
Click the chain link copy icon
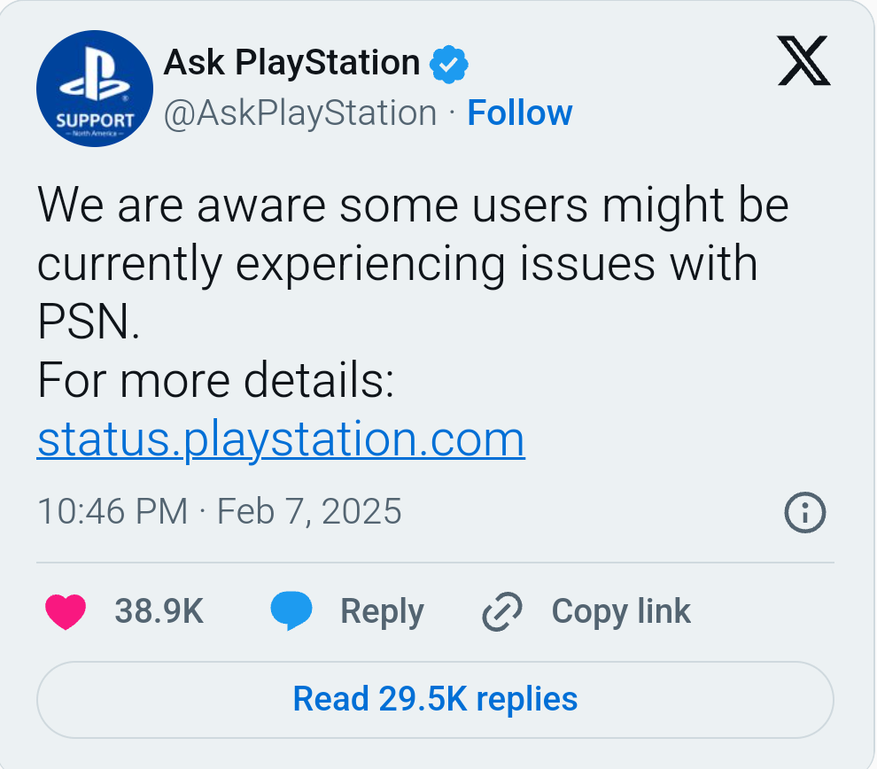[x=502, y=611]
